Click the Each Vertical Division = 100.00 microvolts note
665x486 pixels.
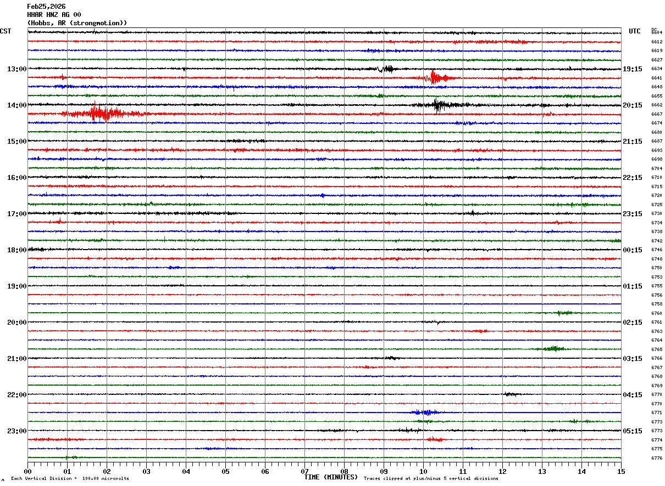pos(70,479)
